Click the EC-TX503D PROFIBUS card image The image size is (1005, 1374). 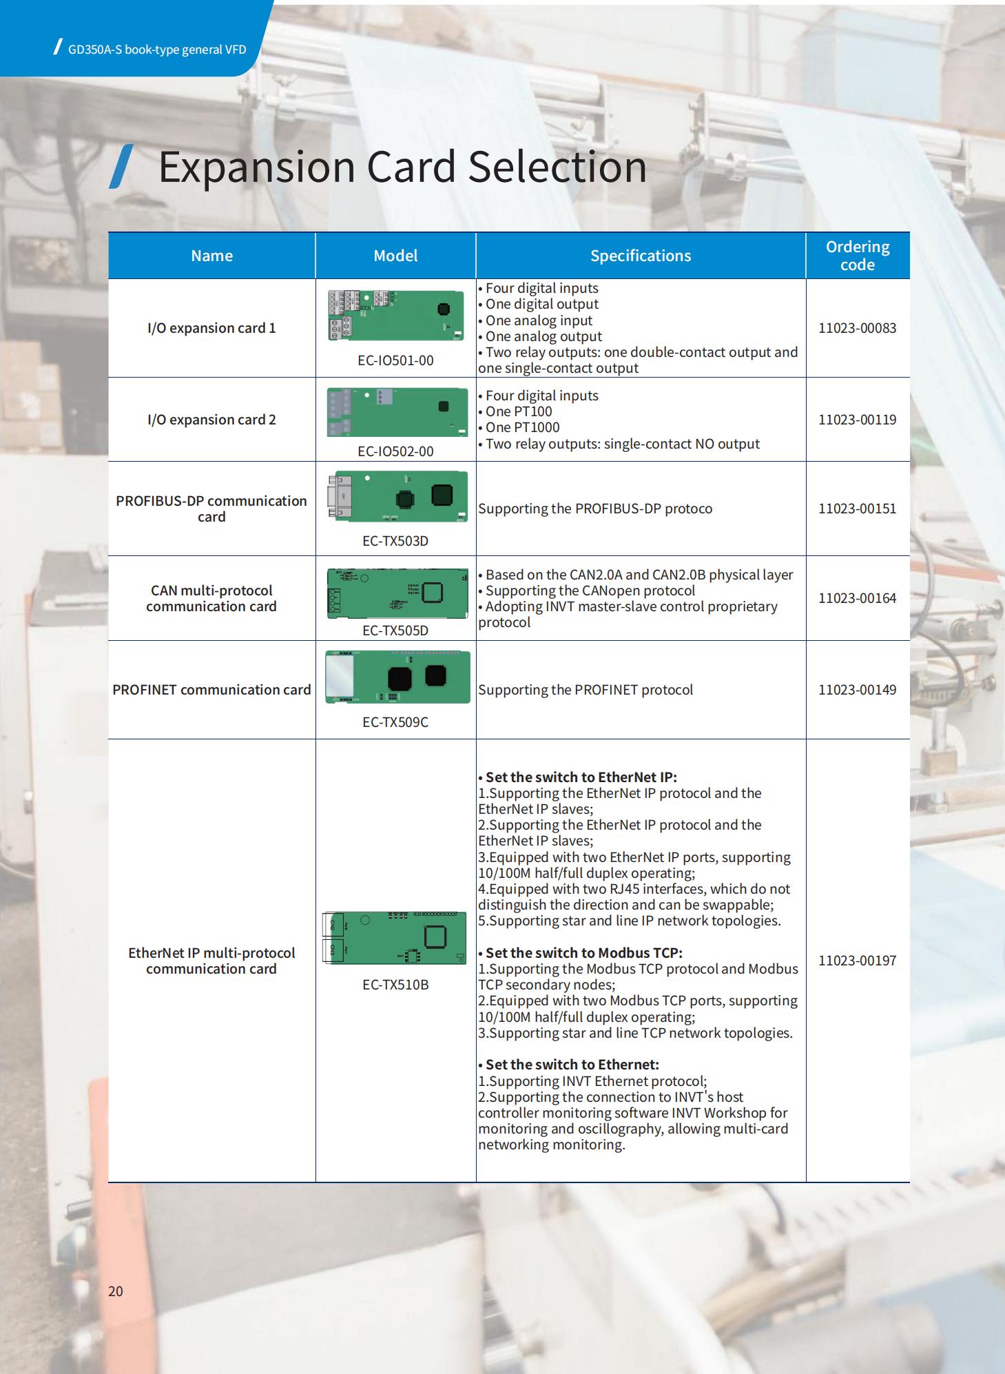click(x=397, y=496)
